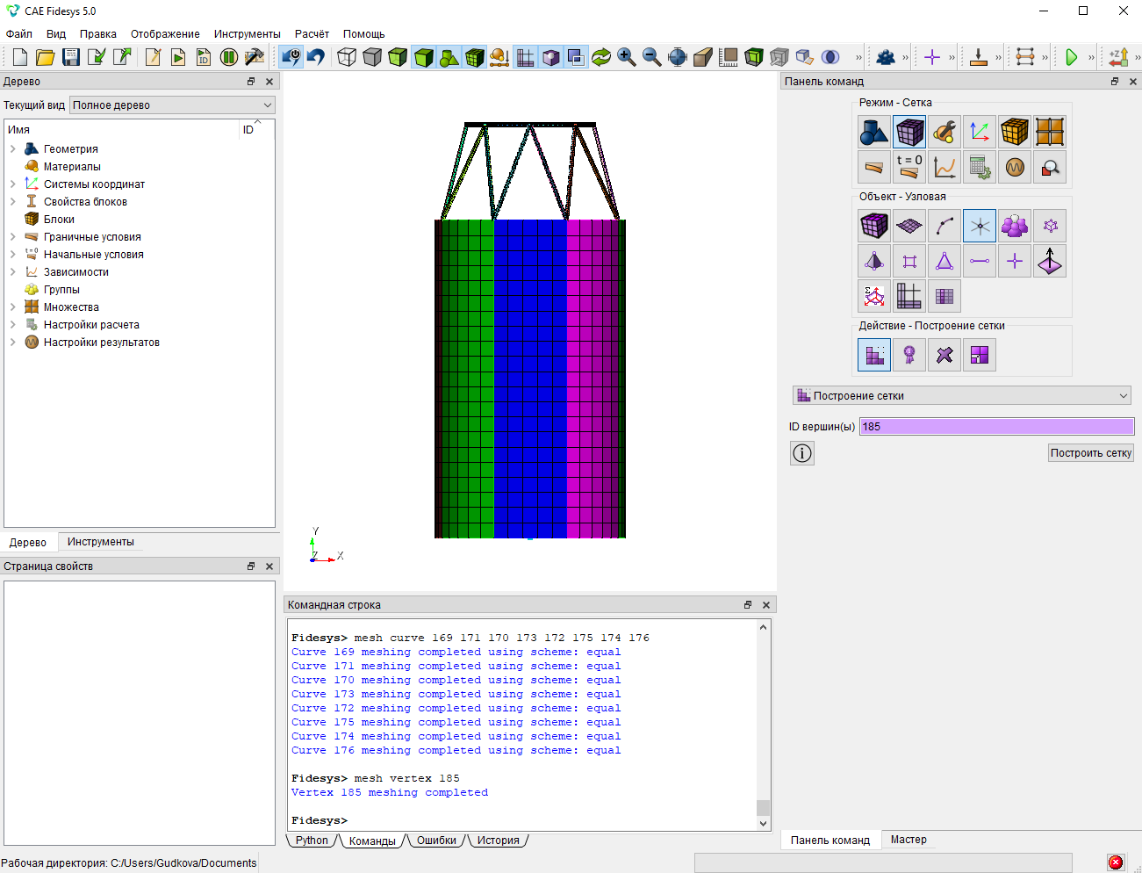Toggle the green meshed cube display icon
The height and width of the screenshot is (873, 1142).
[x=475, y=57]
